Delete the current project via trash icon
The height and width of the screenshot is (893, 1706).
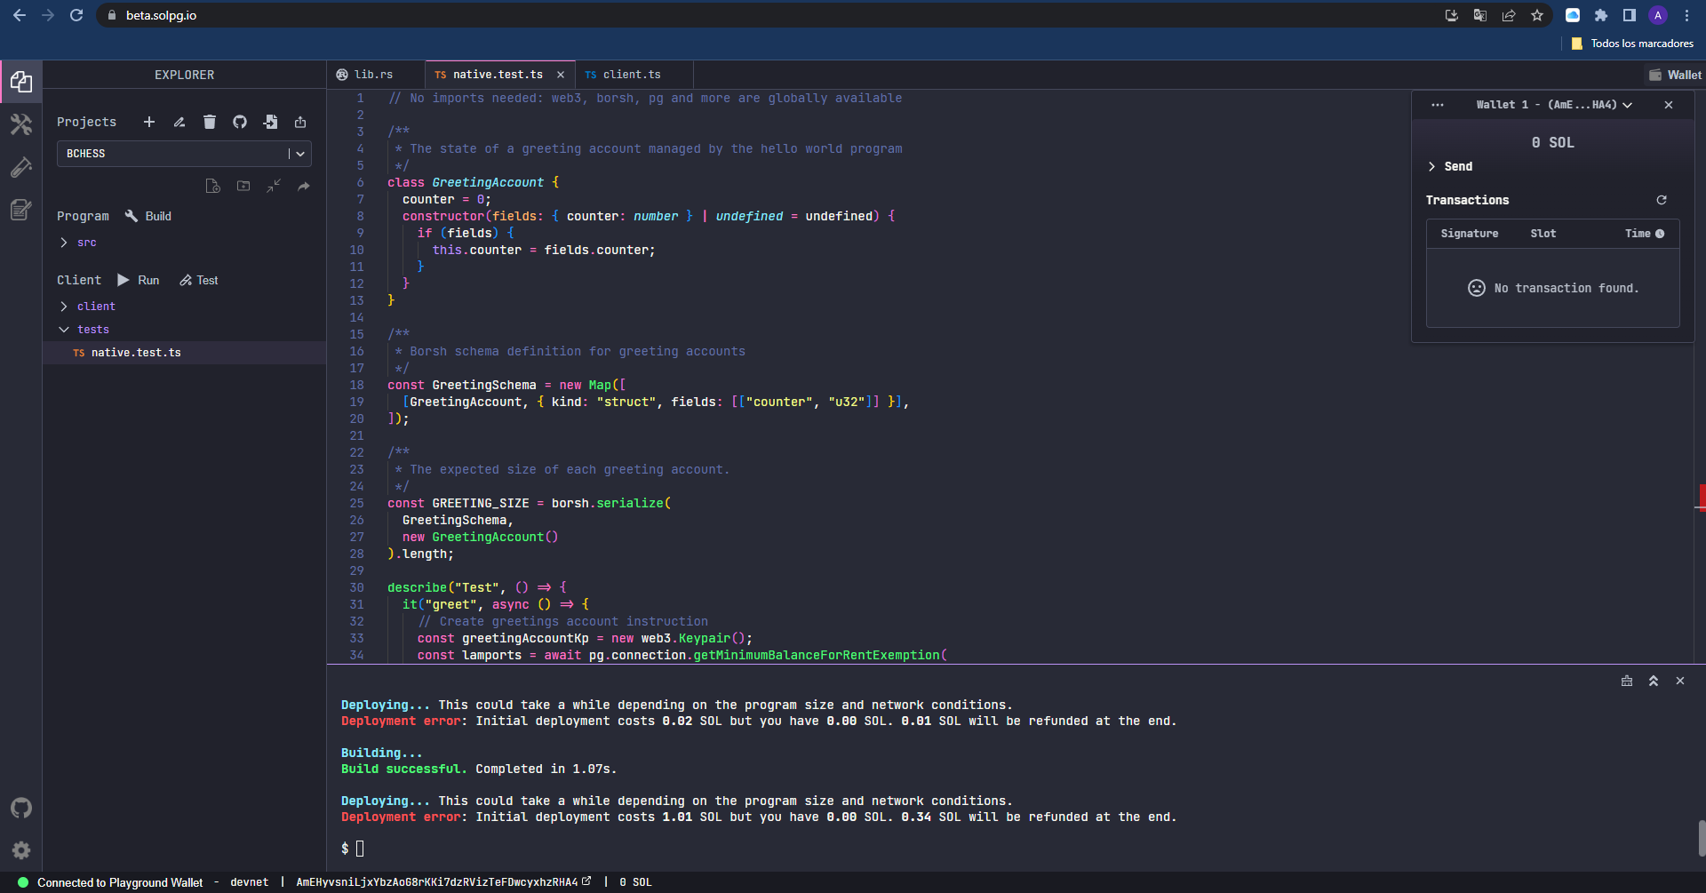tap(209, 122)
